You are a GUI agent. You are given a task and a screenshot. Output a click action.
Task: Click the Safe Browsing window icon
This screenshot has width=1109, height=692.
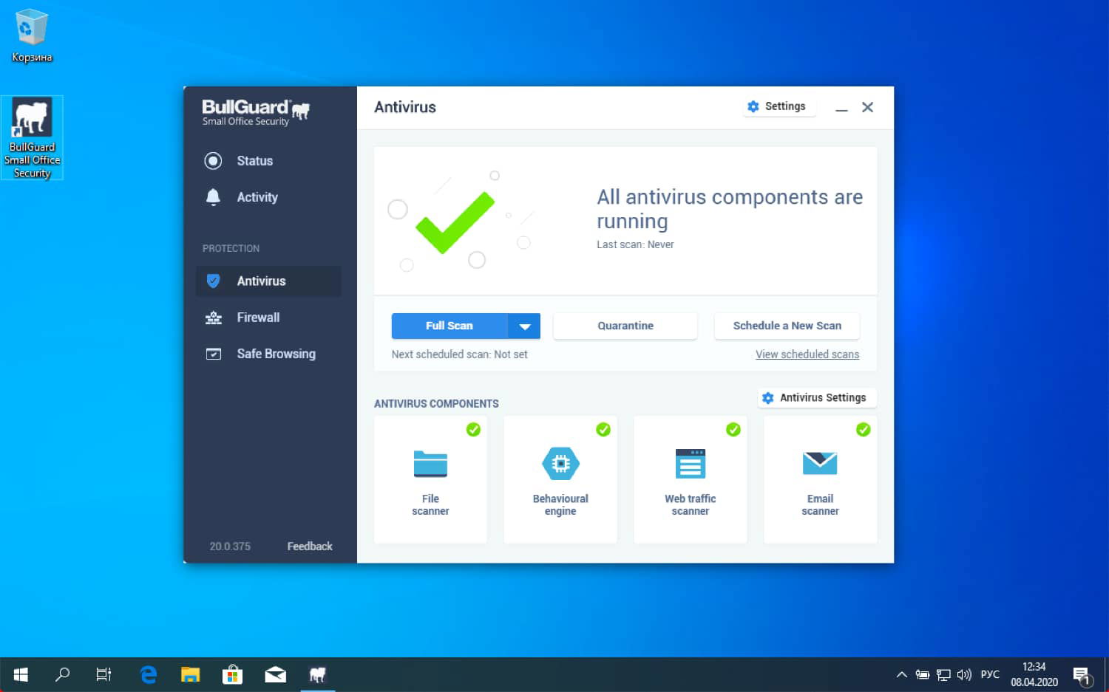(213, 354)
